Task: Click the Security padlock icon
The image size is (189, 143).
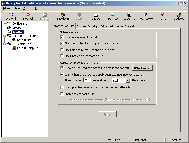Action: click(9, 32)
